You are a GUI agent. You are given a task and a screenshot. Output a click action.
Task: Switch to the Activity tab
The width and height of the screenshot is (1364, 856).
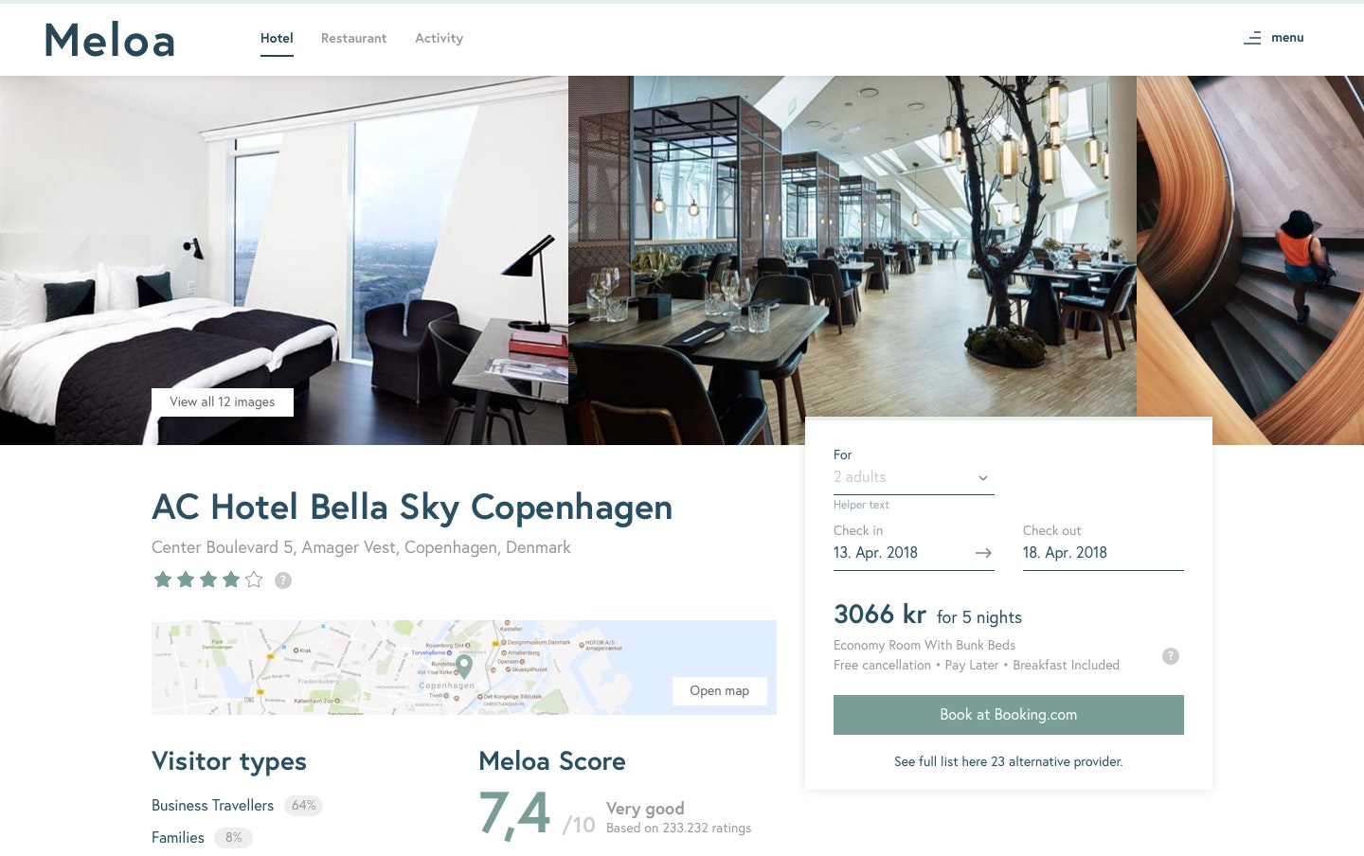(439, 39)
